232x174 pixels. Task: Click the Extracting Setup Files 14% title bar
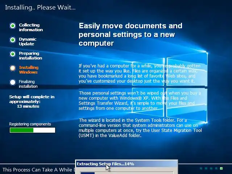(127, 164)
